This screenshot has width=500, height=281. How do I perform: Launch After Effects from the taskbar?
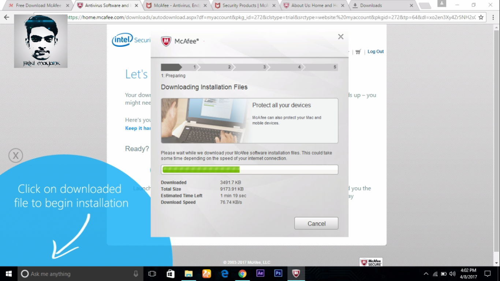click(260, 273)
